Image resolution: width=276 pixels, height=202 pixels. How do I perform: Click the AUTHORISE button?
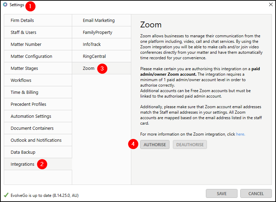[155, 144]
